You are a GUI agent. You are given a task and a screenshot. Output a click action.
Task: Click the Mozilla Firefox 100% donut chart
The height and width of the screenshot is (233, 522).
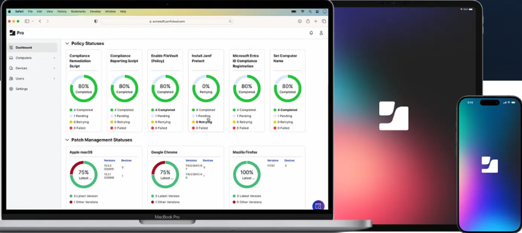coord(247,174)
